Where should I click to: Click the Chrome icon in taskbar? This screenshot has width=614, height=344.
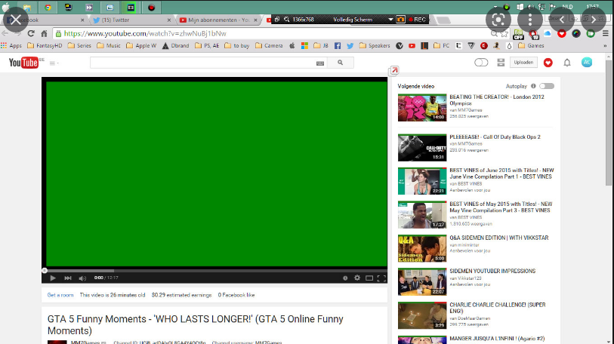(x=48, y=7)
